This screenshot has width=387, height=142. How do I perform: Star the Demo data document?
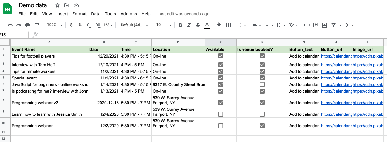[x=57, y=5]
